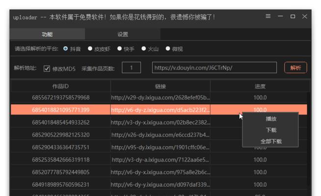The height and width of the screenshot is (196, 321).
Task: Click the v3-dy-x.ixigua.com link cell
Action: [160, 122]
